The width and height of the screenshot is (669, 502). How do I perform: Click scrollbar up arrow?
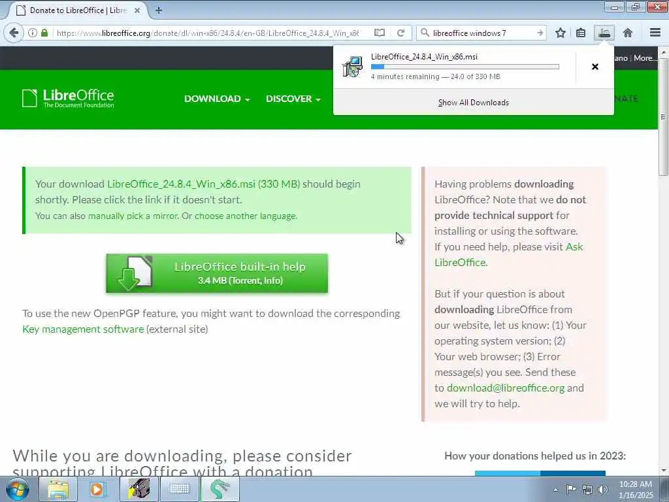coord(663,52)
